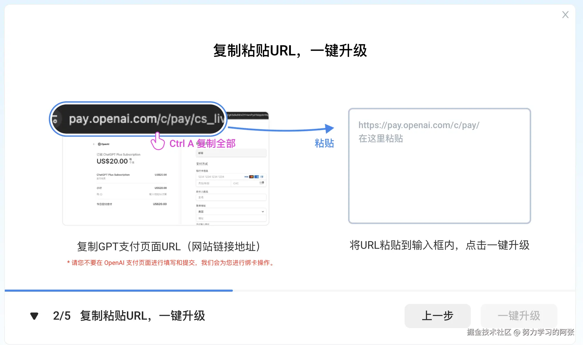The image size is (583, 345).
Task: Click the 上一步 previous step button
Action: (x=437, y=316)
